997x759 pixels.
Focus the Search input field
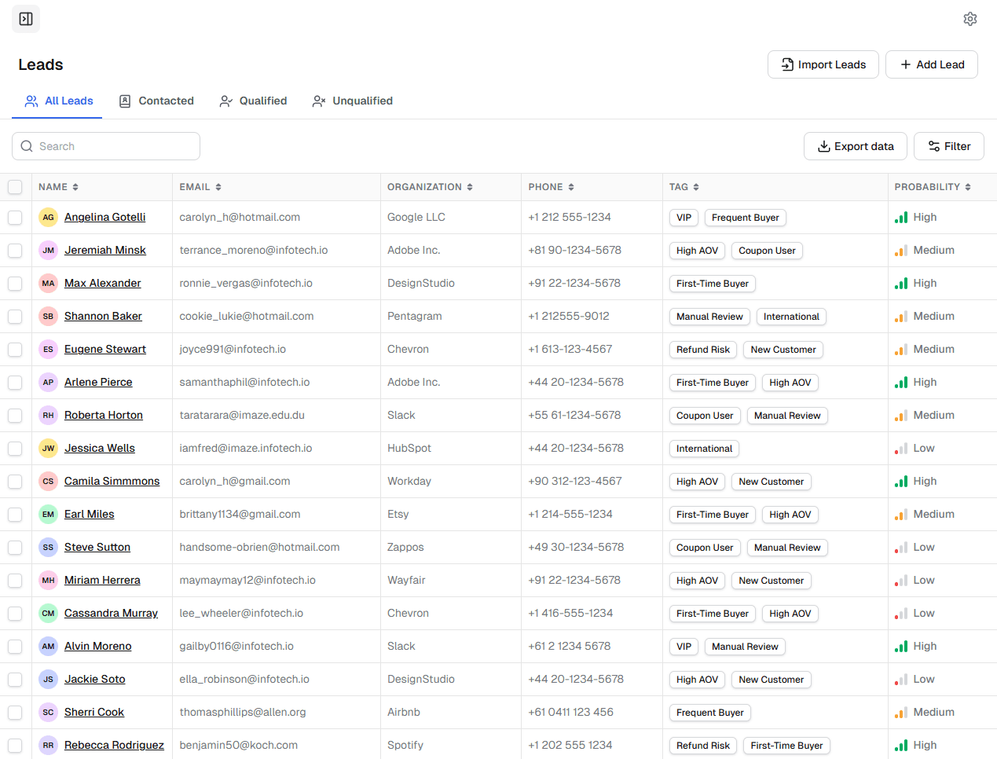point(106,146)
